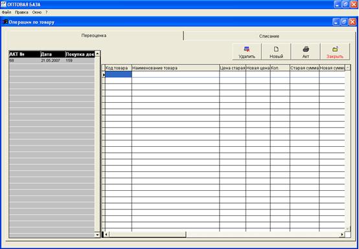The width and height of the screenshot is (359, 249).
Task: Click value 159 in Покупка док column
Action: (69, 61)
